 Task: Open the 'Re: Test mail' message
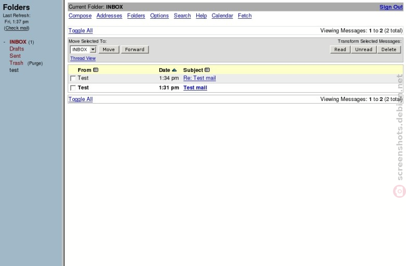(199, 78)
